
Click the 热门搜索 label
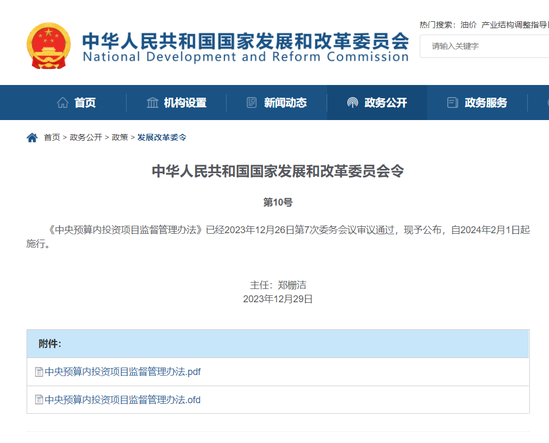tap(438, 25)
